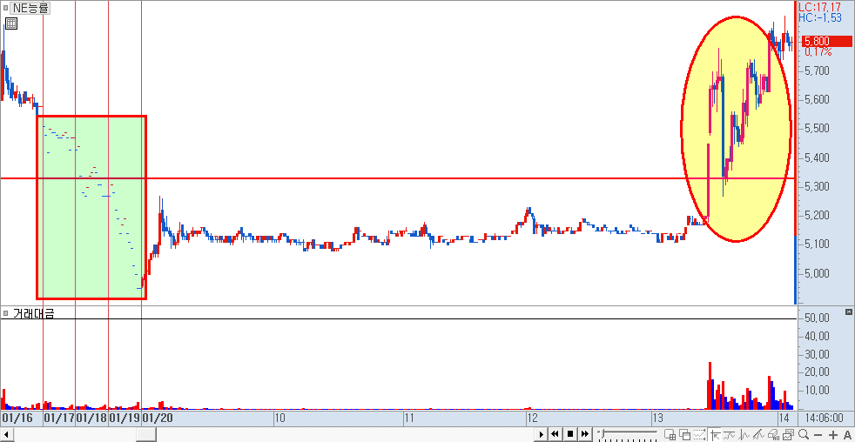
Task: Toggle the square box beside NE능률
Action: (x=5, y=8)
